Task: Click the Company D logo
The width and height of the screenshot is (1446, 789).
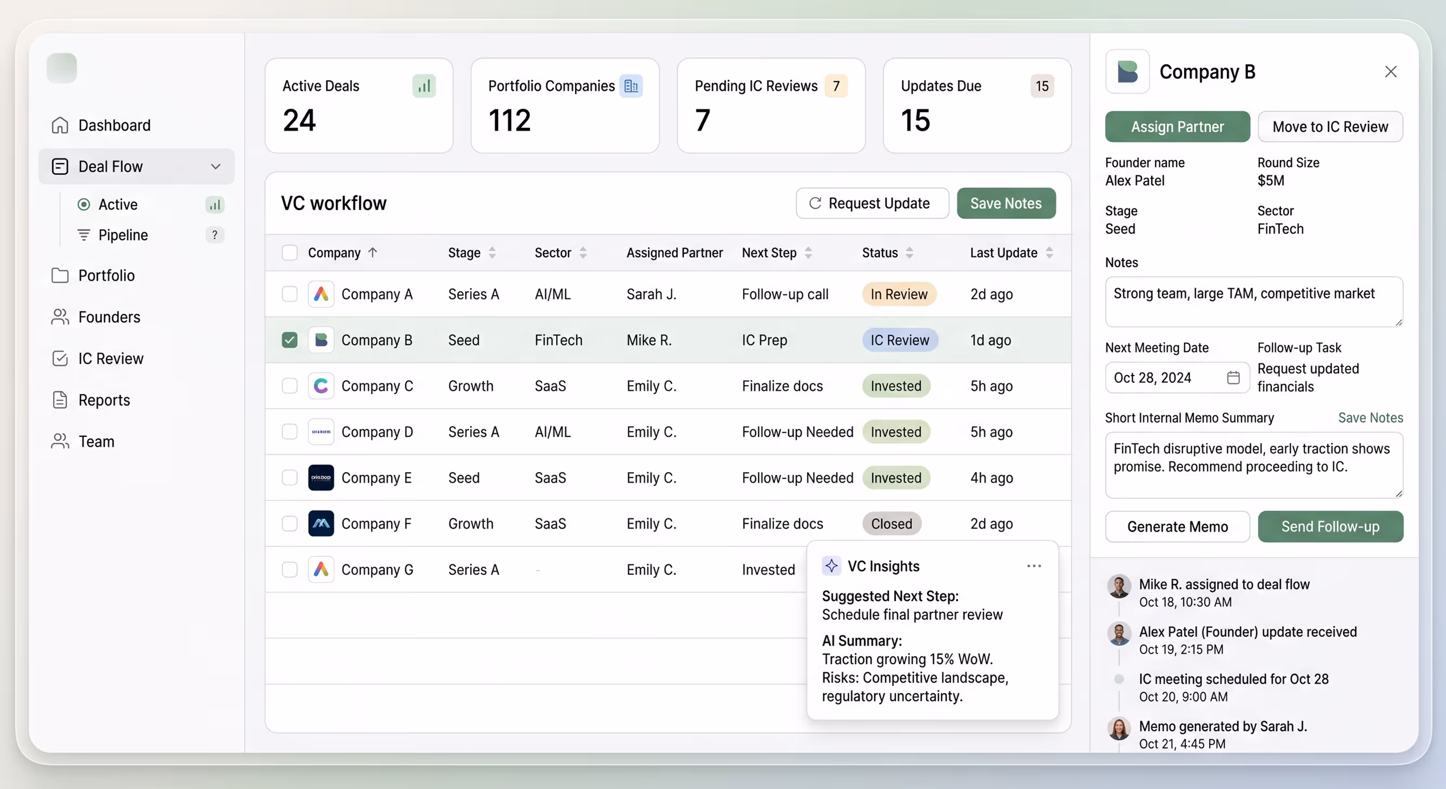Action: tap(321, 432)
